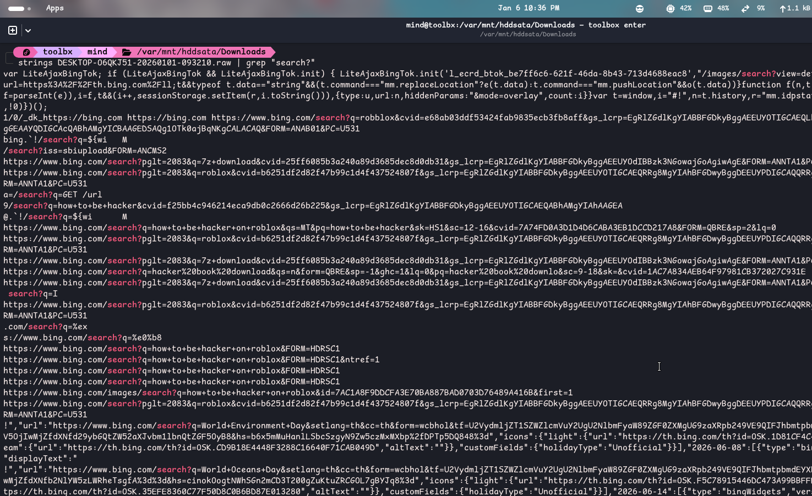Click the /var/mnt/hddsata/Downloads prompt path
This screenshot has width=812, height=496.
[201, 52]
